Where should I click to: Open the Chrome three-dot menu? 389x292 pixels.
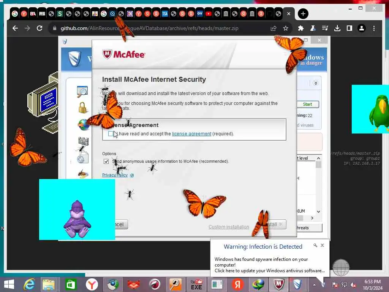tap(374, 28)
